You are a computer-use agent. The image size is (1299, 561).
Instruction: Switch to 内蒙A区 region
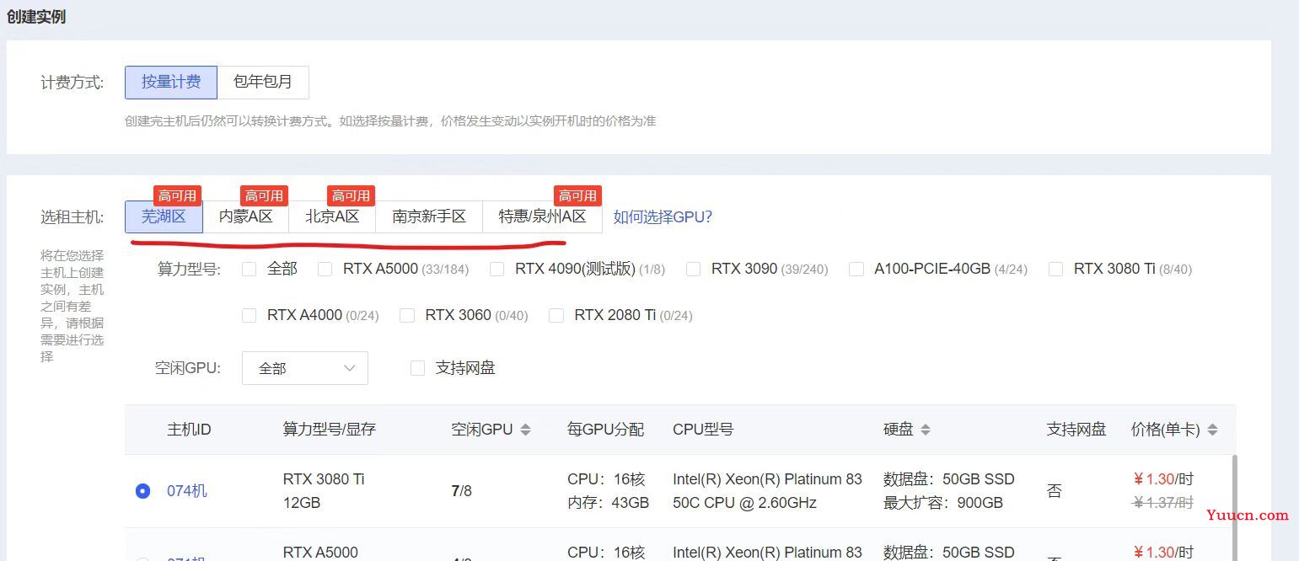246,216
